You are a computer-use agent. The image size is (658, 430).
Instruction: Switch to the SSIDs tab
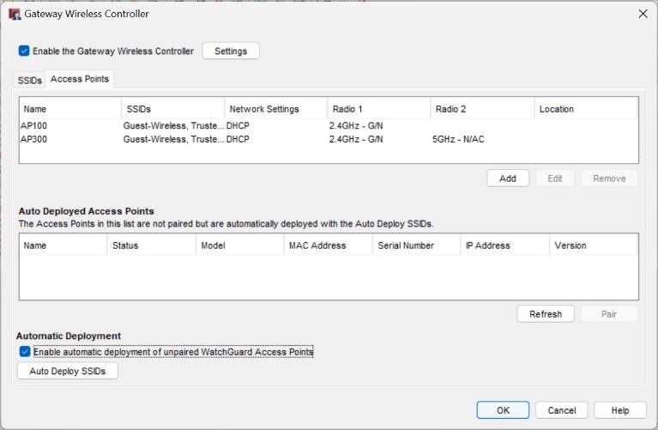pos(30,80)
